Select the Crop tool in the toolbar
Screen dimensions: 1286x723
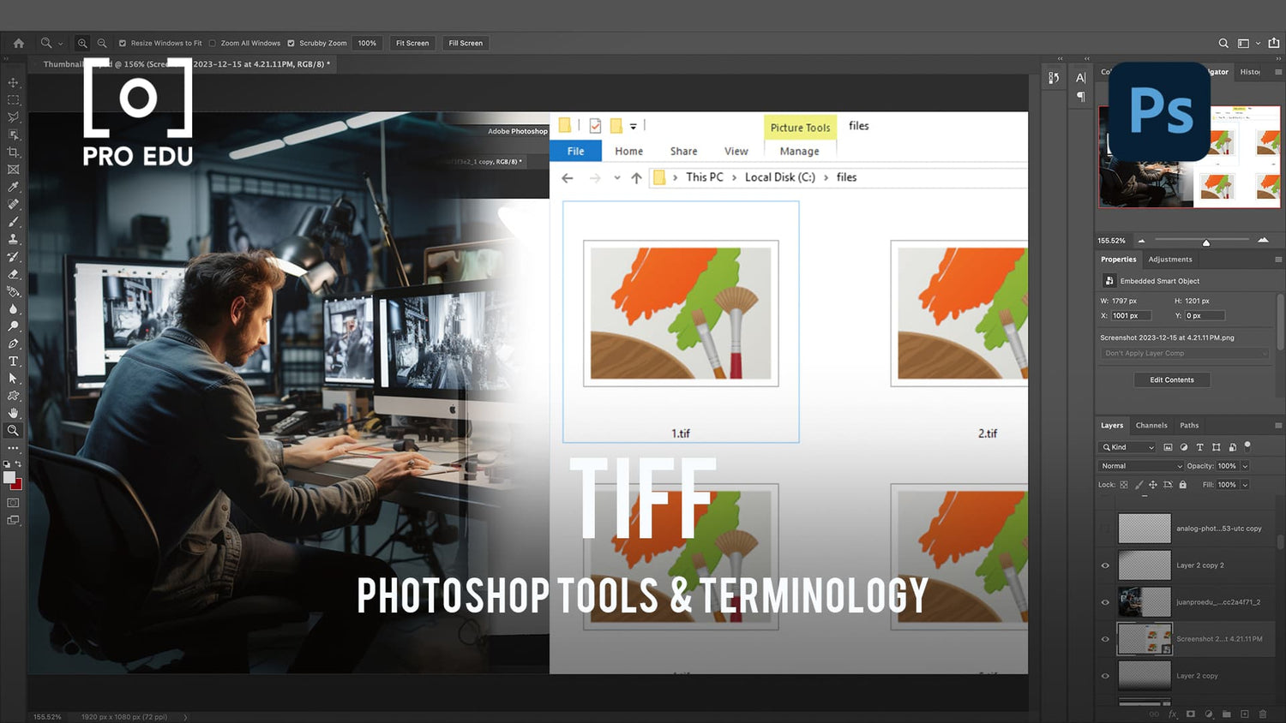click(13, 152)
